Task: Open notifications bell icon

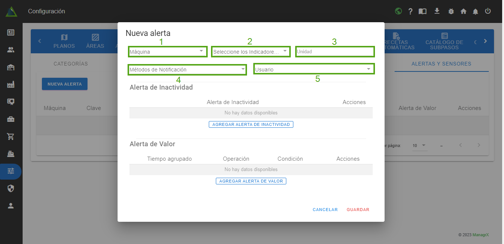Action: coord(475,11)
